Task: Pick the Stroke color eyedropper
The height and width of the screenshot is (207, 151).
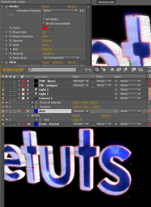Action: click(x=51, y=28)
